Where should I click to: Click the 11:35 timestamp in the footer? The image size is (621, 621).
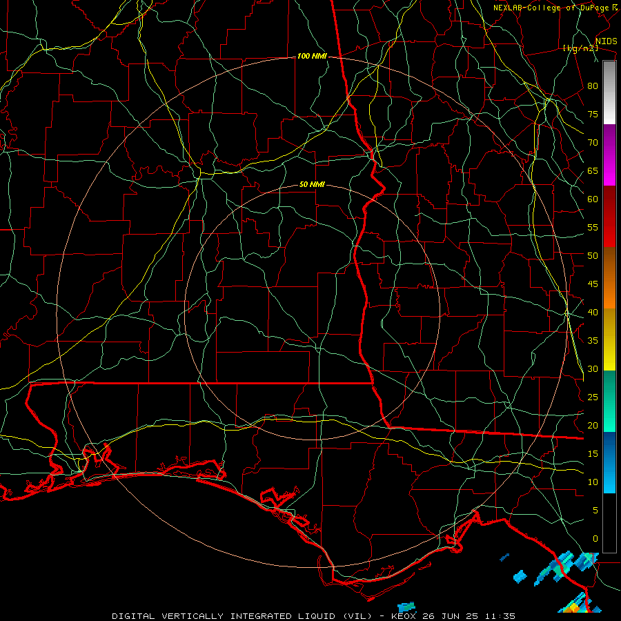500,616
